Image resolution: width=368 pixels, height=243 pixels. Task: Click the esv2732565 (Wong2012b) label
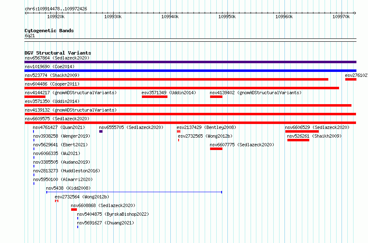pos(205,136)
